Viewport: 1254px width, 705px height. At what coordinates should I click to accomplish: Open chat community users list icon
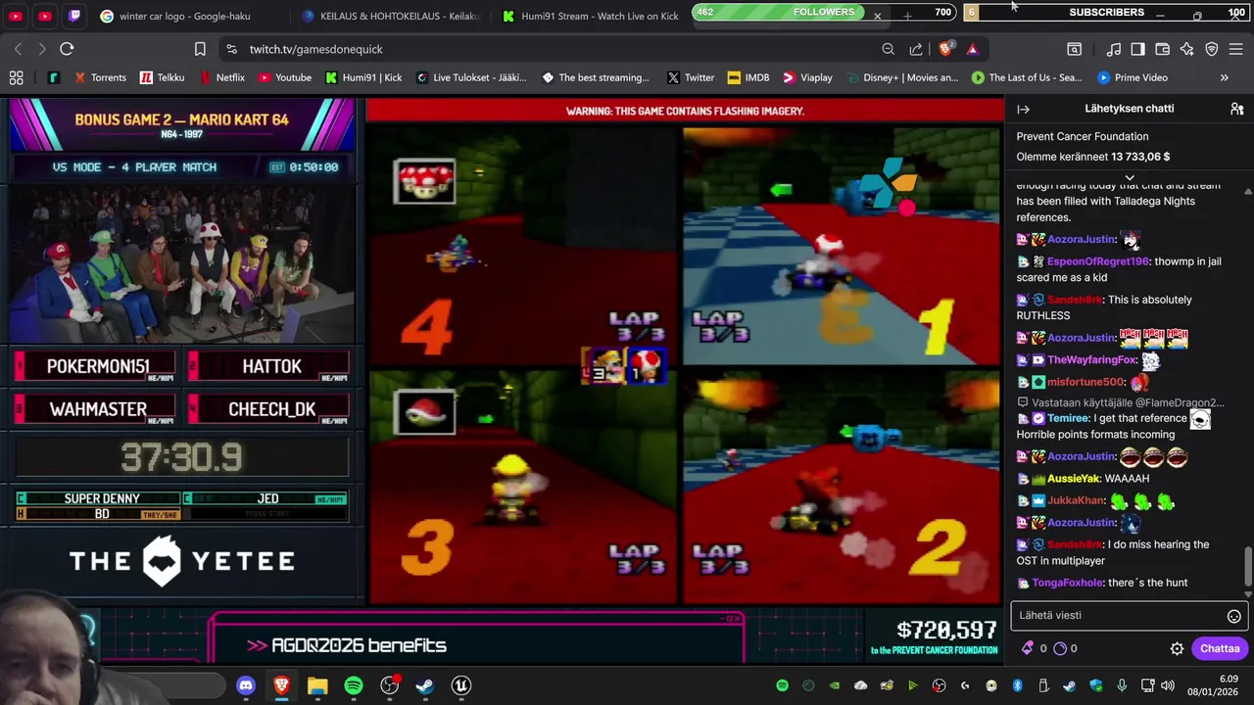[x=1236, y=109]
